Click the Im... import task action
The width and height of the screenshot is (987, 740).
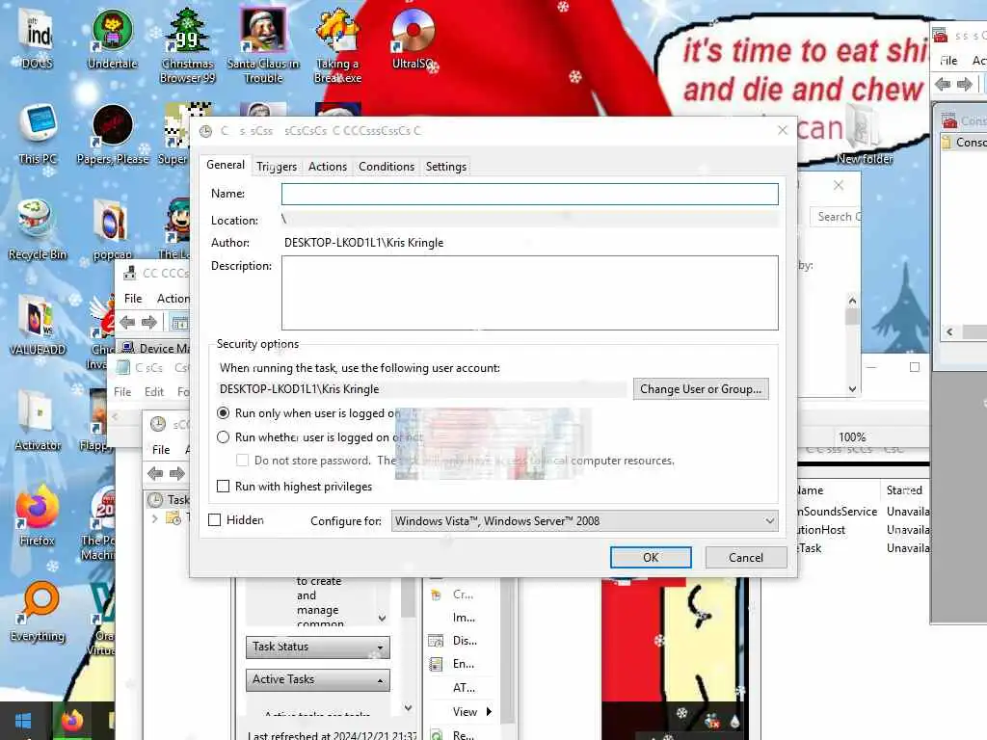pos(464,618)
